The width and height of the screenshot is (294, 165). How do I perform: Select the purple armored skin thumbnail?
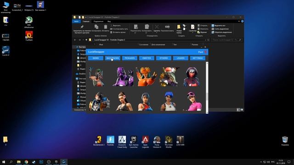click(x=123, y=77)
